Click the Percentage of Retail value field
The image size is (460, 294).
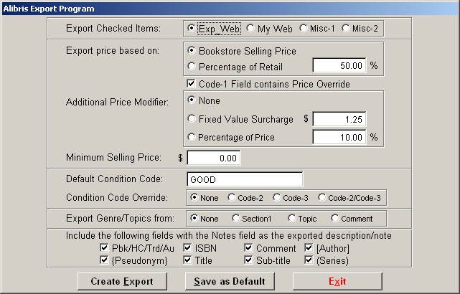tap(339, 65)
